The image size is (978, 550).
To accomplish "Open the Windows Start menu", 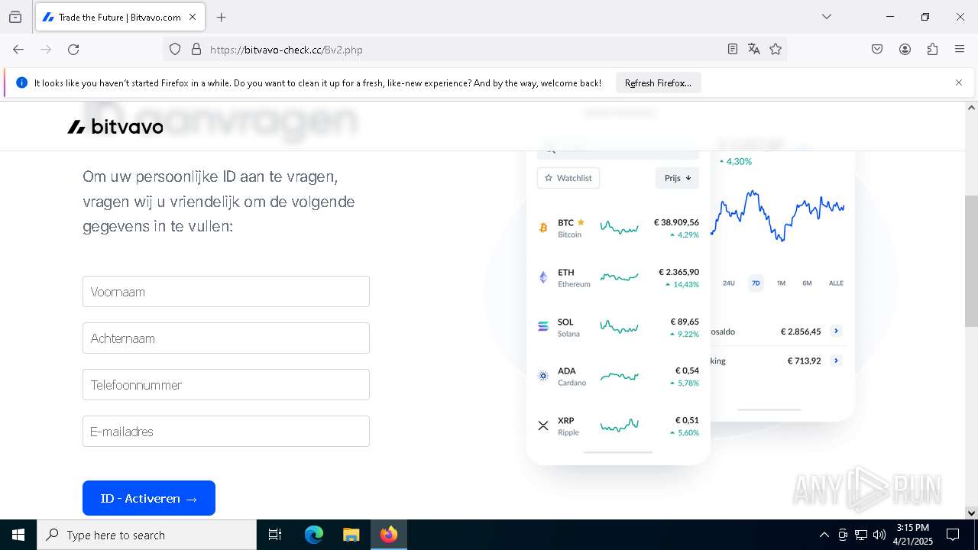I will tap(18, 535).
